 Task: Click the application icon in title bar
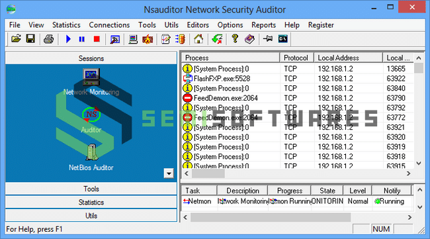(x=11, y=9)
